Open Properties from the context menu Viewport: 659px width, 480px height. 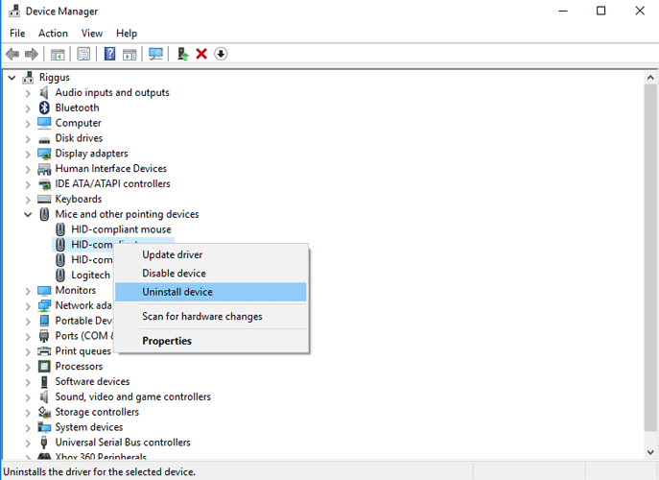[x=167, y=341]
